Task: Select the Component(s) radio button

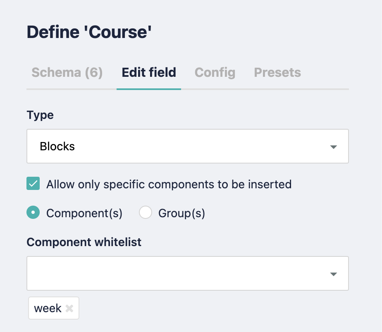Action: (x=33, y=212)
